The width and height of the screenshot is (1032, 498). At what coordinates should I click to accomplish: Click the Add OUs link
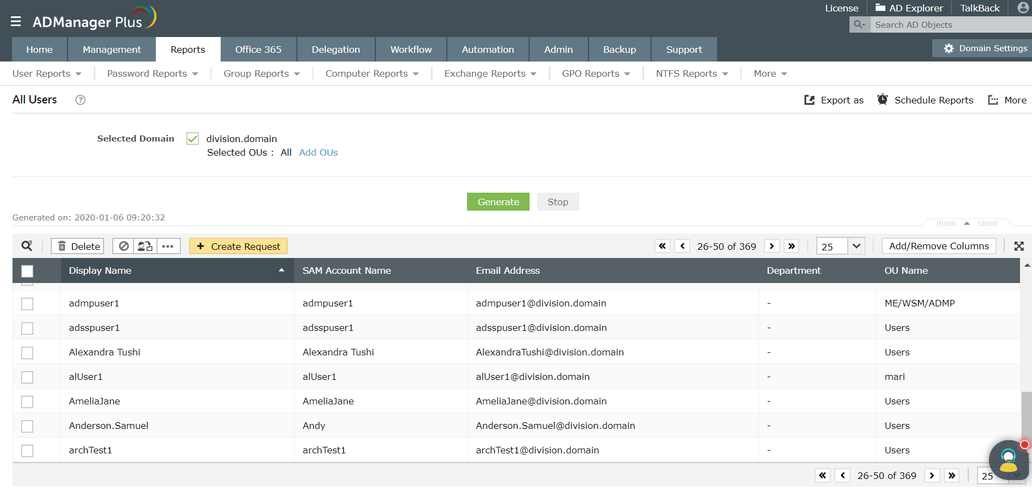pyautogui.click(x=318, y=153)
